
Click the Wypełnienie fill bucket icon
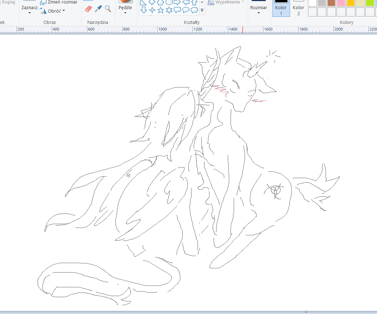point(211,2)
